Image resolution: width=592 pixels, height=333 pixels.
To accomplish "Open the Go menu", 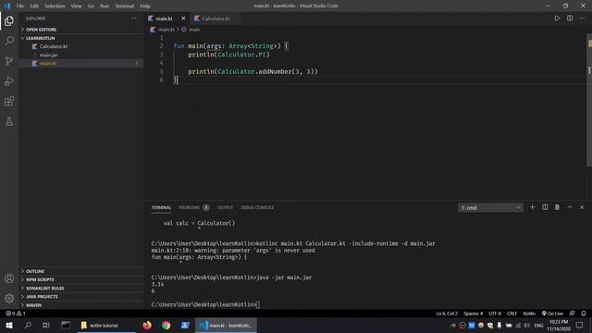I will click(x=91, y=6).
